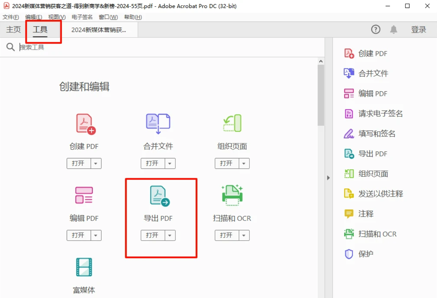Expand the dropdown arrow beside 组织页面 打开
The width and height of the screenshot is (437, 298).
point(244,163)
